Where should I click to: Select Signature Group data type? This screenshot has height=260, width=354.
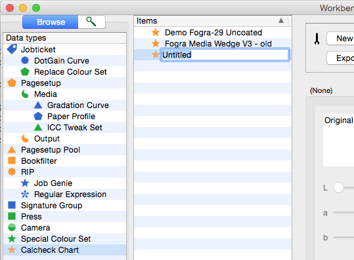65,205
